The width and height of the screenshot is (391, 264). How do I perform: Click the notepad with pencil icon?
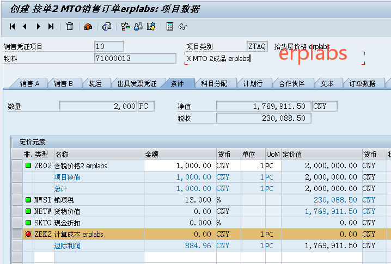pos(151,26)
